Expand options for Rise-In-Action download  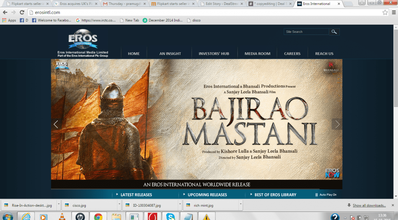pyautogui.click(x=59, y=205)
